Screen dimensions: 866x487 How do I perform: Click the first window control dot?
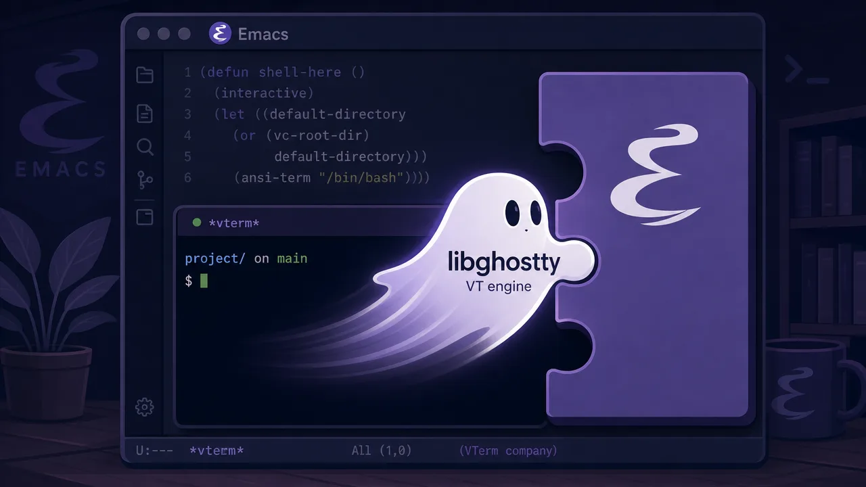(143, 34)
